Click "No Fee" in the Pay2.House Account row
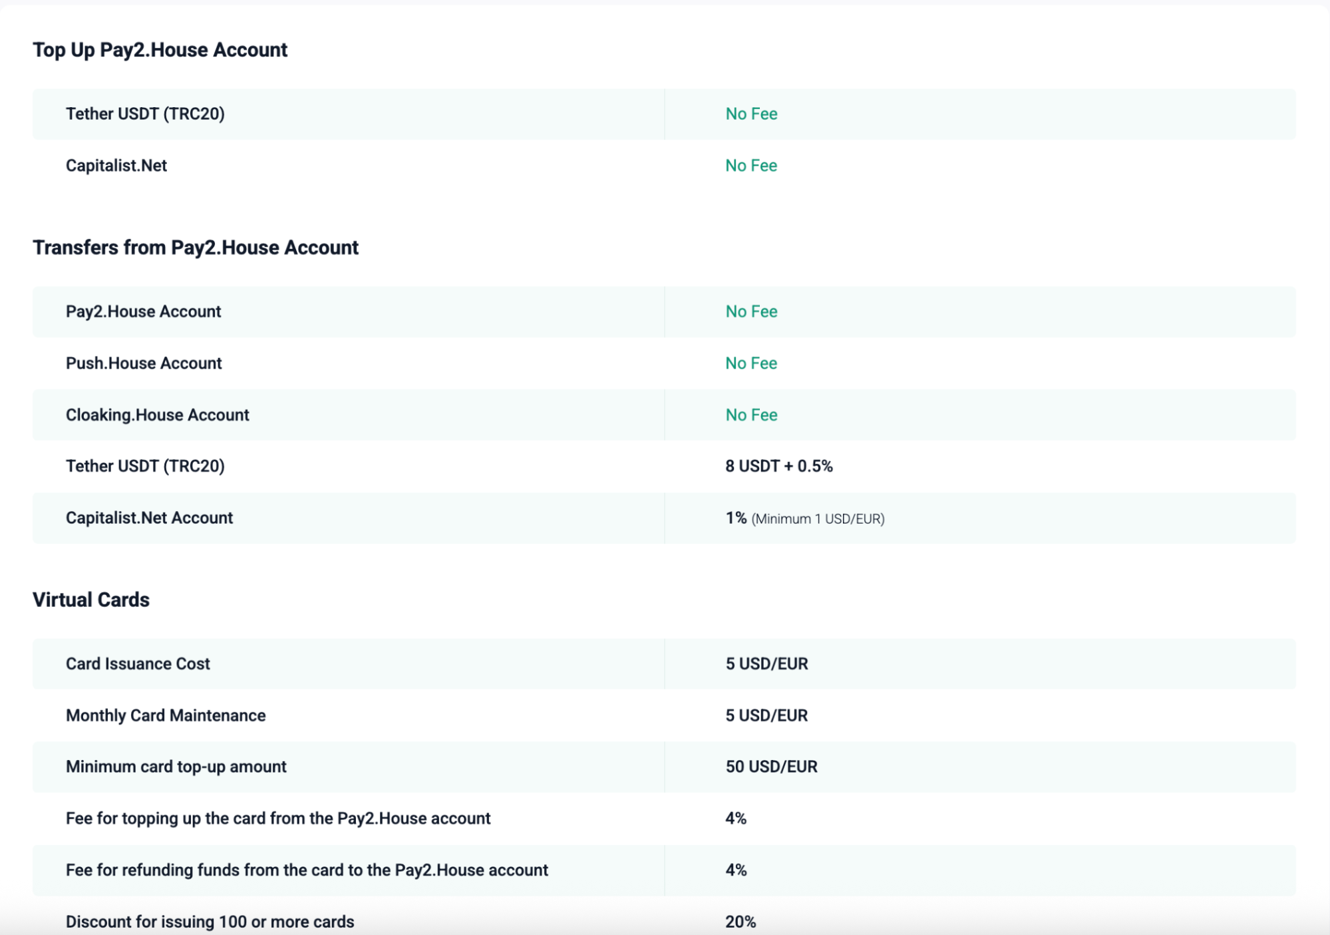This screenshot has width=1330, height=935. [x=751, y=311]
